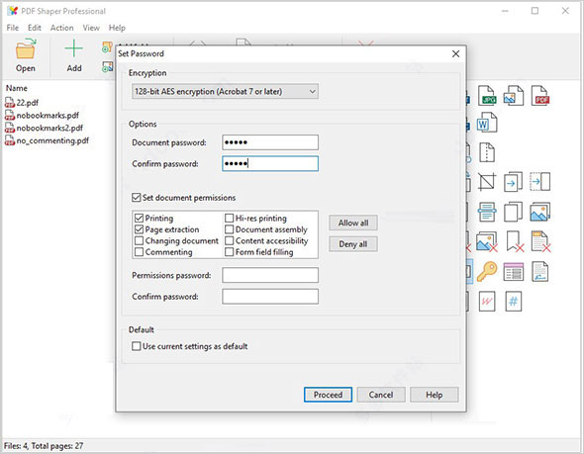Select the watermark page icon
The image size is (584, 454).
click(487, 301)
